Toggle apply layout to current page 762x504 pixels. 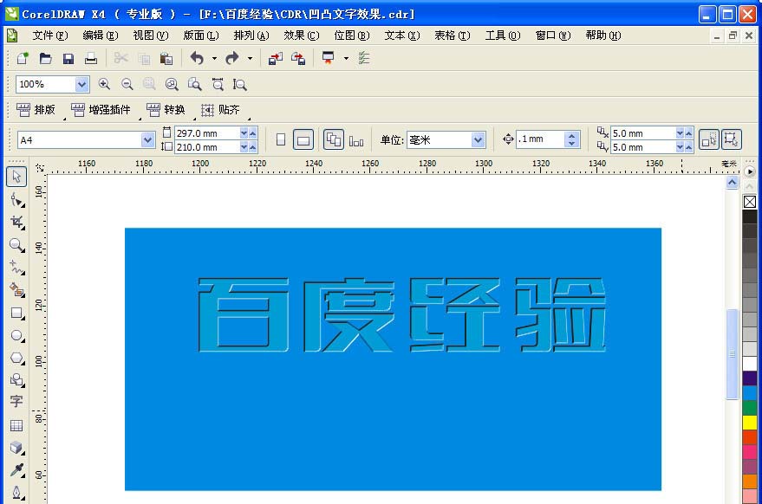356,139
